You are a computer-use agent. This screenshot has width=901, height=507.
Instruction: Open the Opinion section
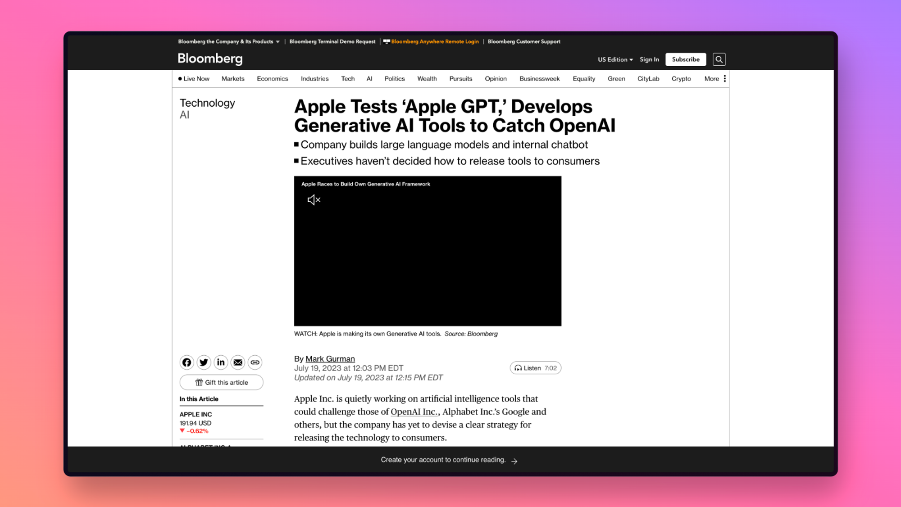(x=496, y=79)
